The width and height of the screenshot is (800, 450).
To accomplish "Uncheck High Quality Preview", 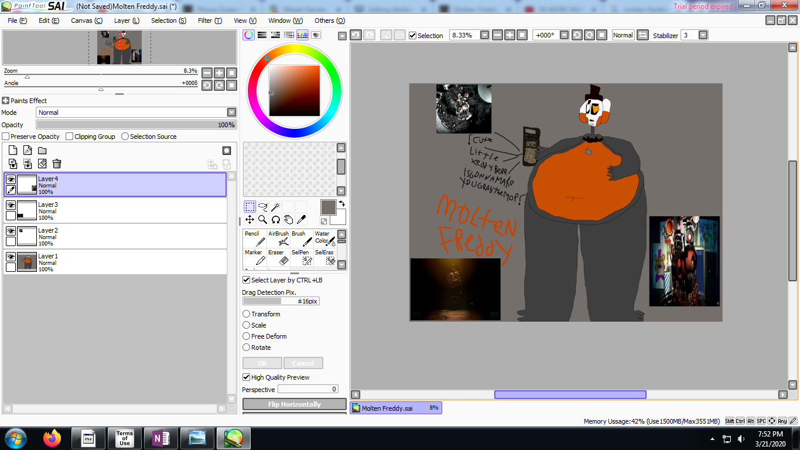I will [x=247, y=377].
